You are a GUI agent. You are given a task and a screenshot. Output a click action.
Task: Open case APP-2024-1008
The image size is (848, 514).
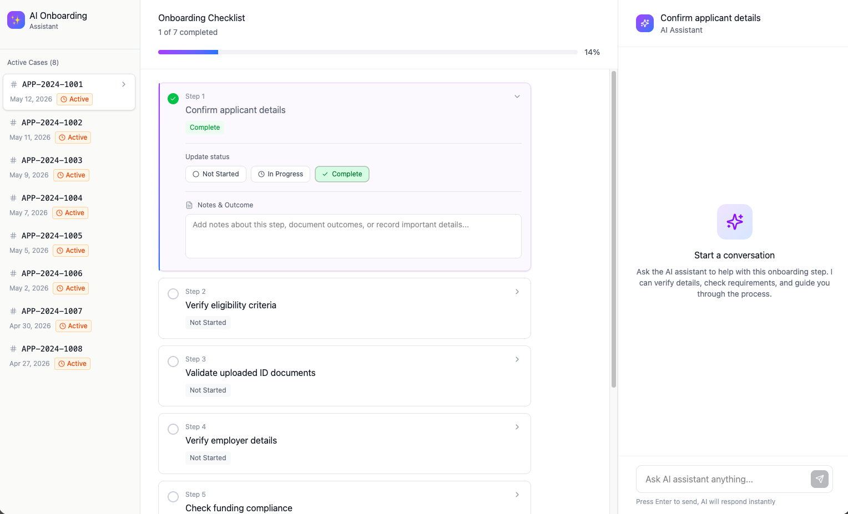tap(69, 356)
